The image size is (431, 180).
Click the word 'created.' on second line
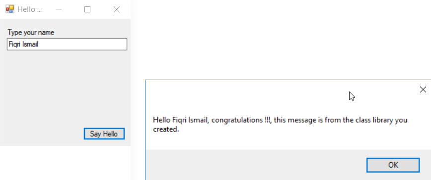pyautogui.click(x=166, y=129)
